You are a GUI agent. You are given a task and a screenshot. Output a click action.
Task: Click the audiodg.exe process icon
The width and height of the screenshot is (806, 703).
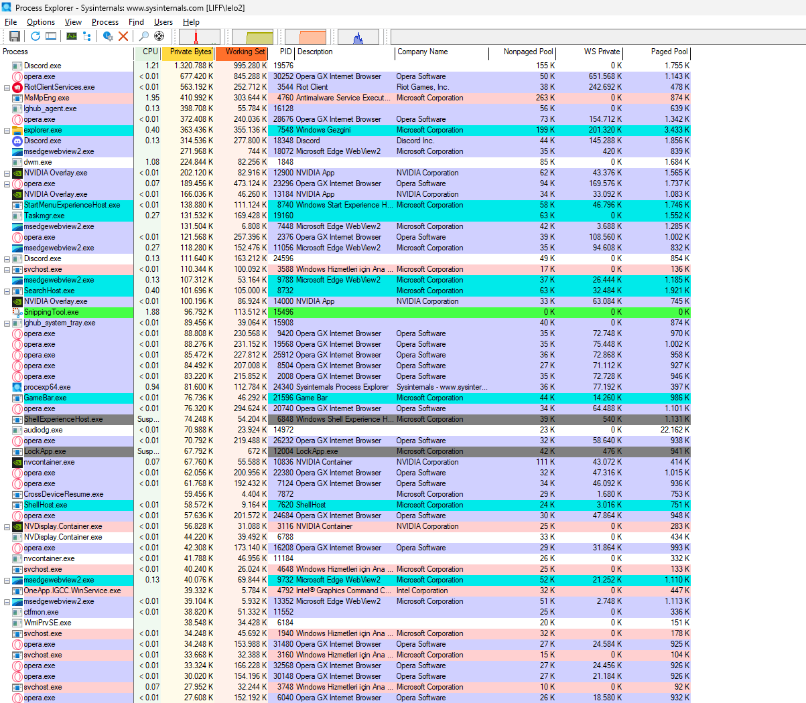click(17, 430)
